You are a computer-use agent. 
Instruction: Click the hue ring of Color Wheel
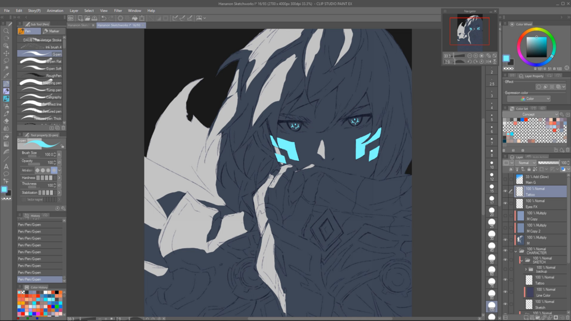point(536,30)
